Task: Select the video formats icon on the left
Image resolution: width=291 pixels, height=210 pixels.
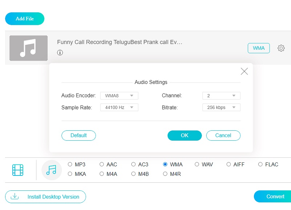Action: (x=17, y=169)
